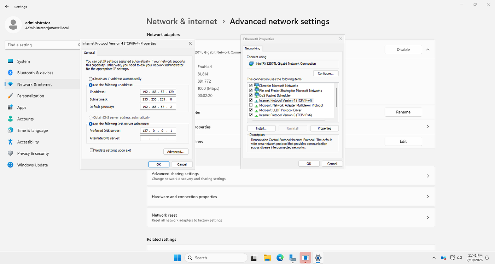
Task: Click the Subnet mask input field
Action: coord(158,99)
